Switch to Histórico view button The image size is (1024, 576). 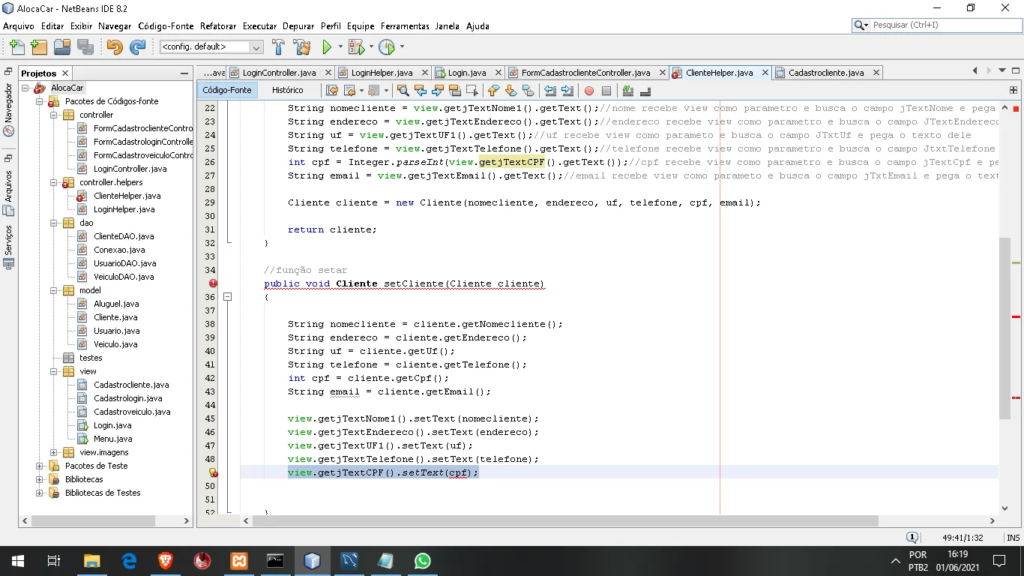click(x=288, y=90)
